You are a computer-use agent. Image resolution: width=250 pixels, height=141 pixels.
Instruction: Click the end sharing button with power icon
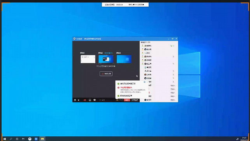click(x=106, y=74)
